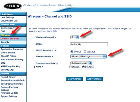
Task: Click the Apply Changes button
Action: [94, 79]
